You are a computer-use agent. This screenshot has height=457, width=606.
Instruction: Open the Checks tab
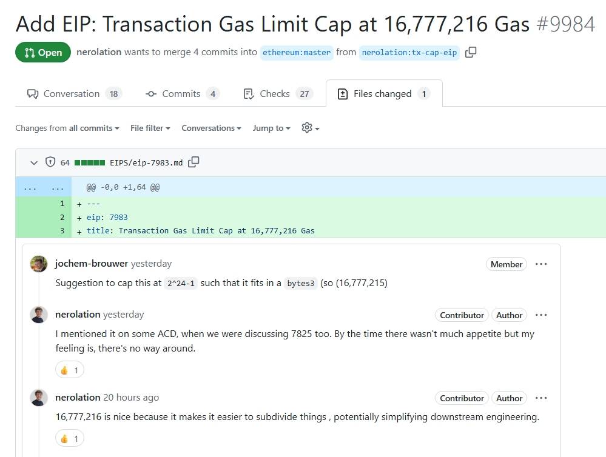click(x=278, y=94)
